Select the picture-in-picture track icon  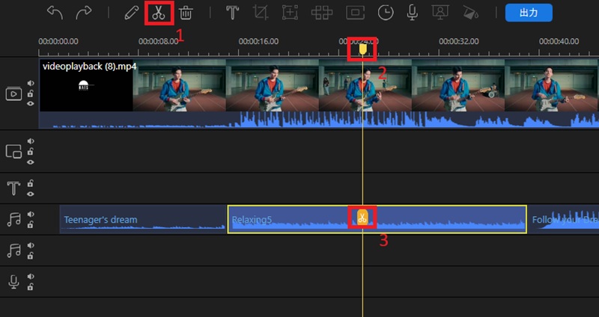pos(13,152)
